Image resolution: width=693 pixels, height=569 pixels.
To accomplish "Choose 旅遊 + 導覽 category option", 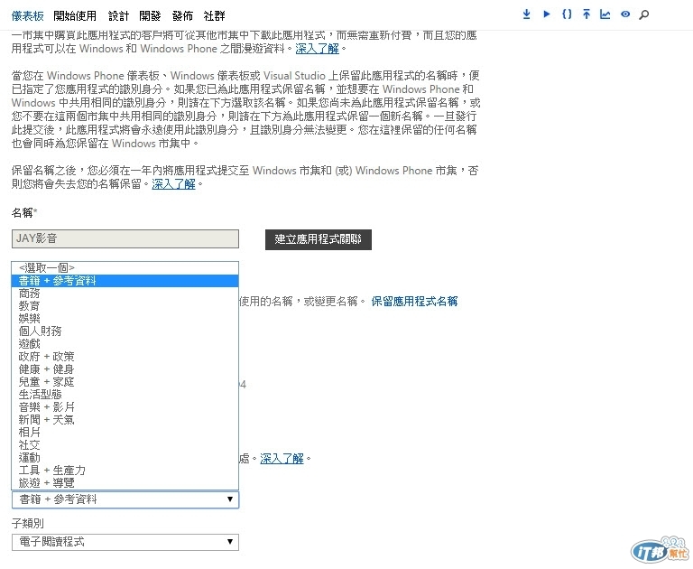I will point(125,482).
